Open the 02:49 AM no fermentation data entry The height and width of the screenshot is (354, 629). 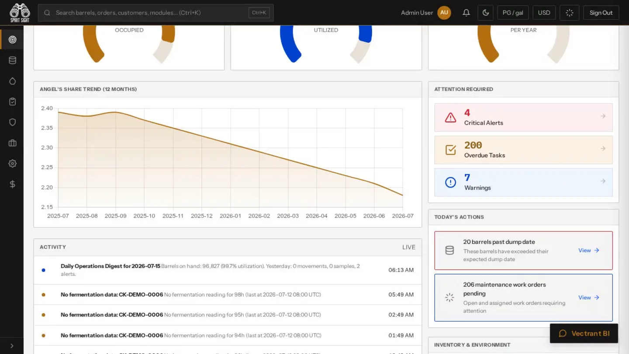228,315
